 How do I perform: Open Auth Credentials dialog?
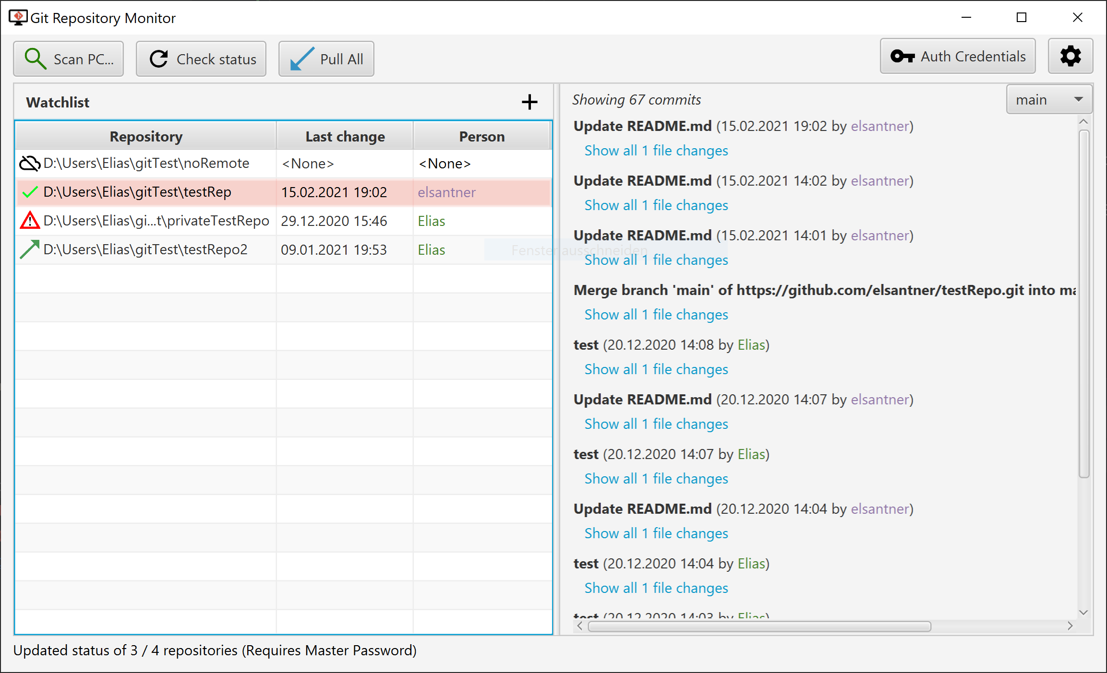(957, 56)
